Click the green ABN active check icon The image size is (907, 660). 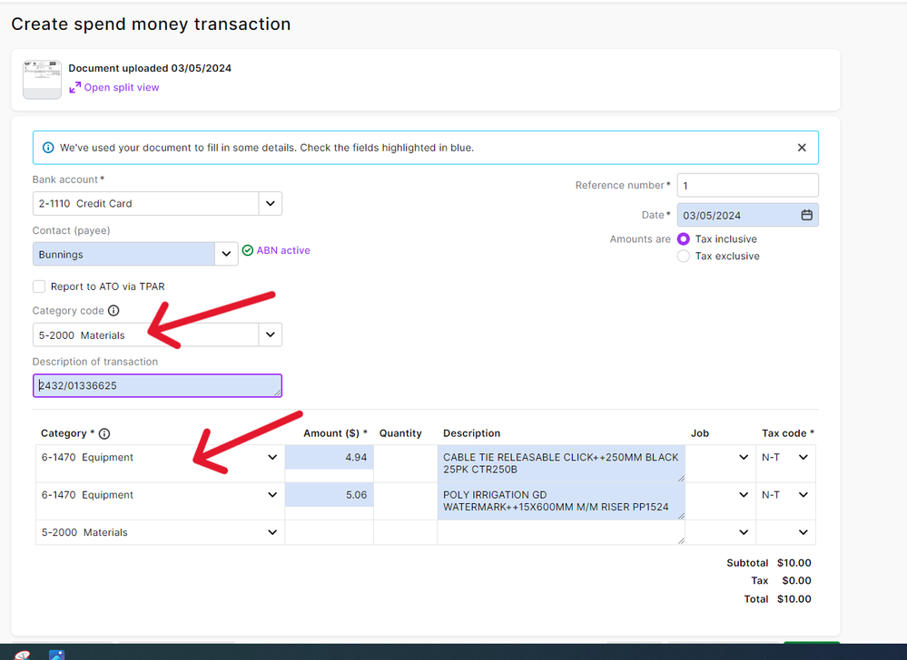point(247,251)
